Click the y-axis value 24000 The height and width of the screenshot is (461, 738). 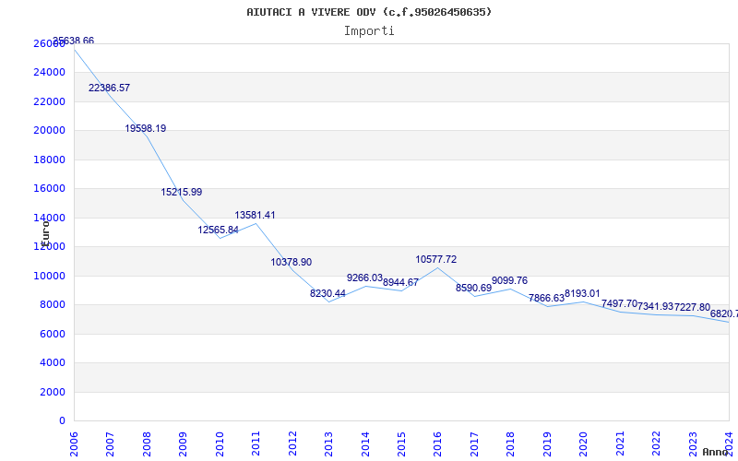pos(49,73)
